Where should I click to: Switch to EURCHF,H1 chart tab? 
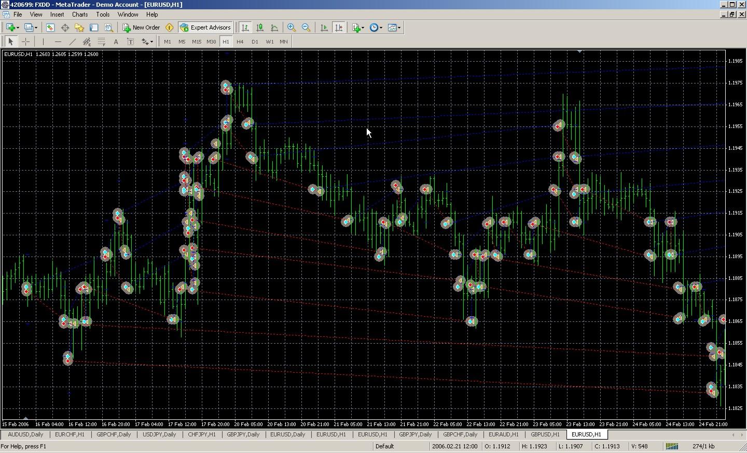point(70,434)
